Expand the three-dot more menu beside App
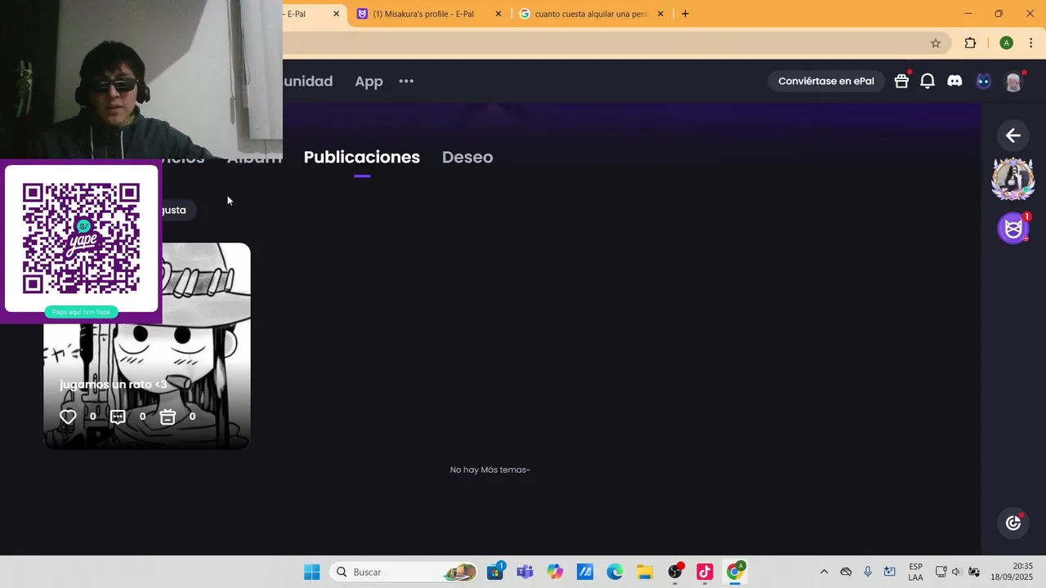Screen dimensions: 1046x588 click(x=406, y=81)
